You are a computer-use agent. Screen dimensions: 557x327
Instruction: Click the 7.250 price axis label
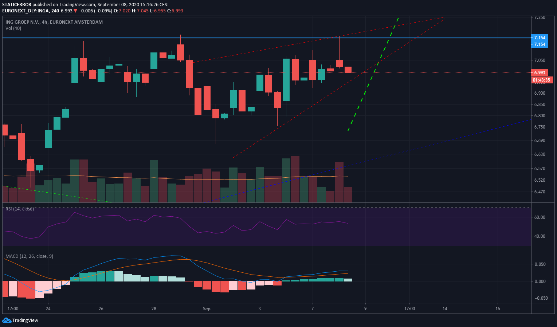(540, 17)
